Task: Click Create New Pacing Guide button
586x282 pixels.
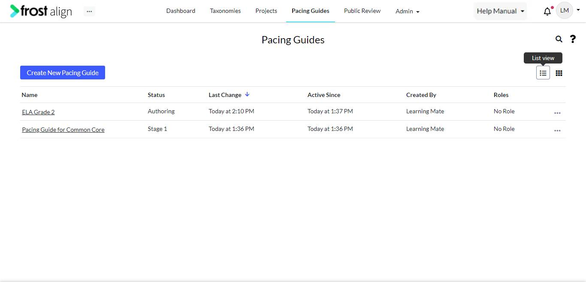Action: click(x=63, y=73)
